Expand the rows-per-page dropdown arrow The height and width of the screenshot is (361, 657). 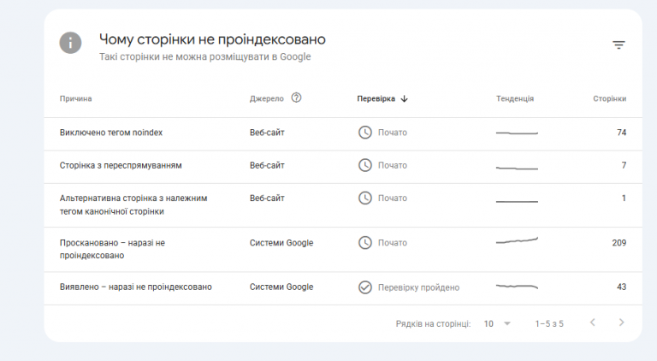click(x=507, y=323)
